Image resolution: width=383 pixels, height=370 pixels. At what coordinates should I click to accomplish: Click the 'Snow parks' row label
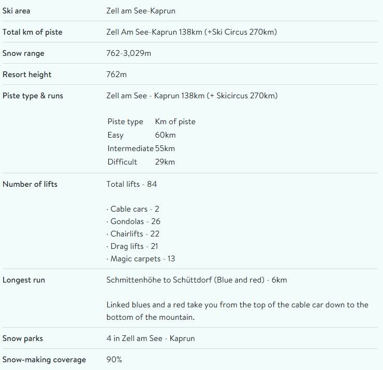click(23, 338)
